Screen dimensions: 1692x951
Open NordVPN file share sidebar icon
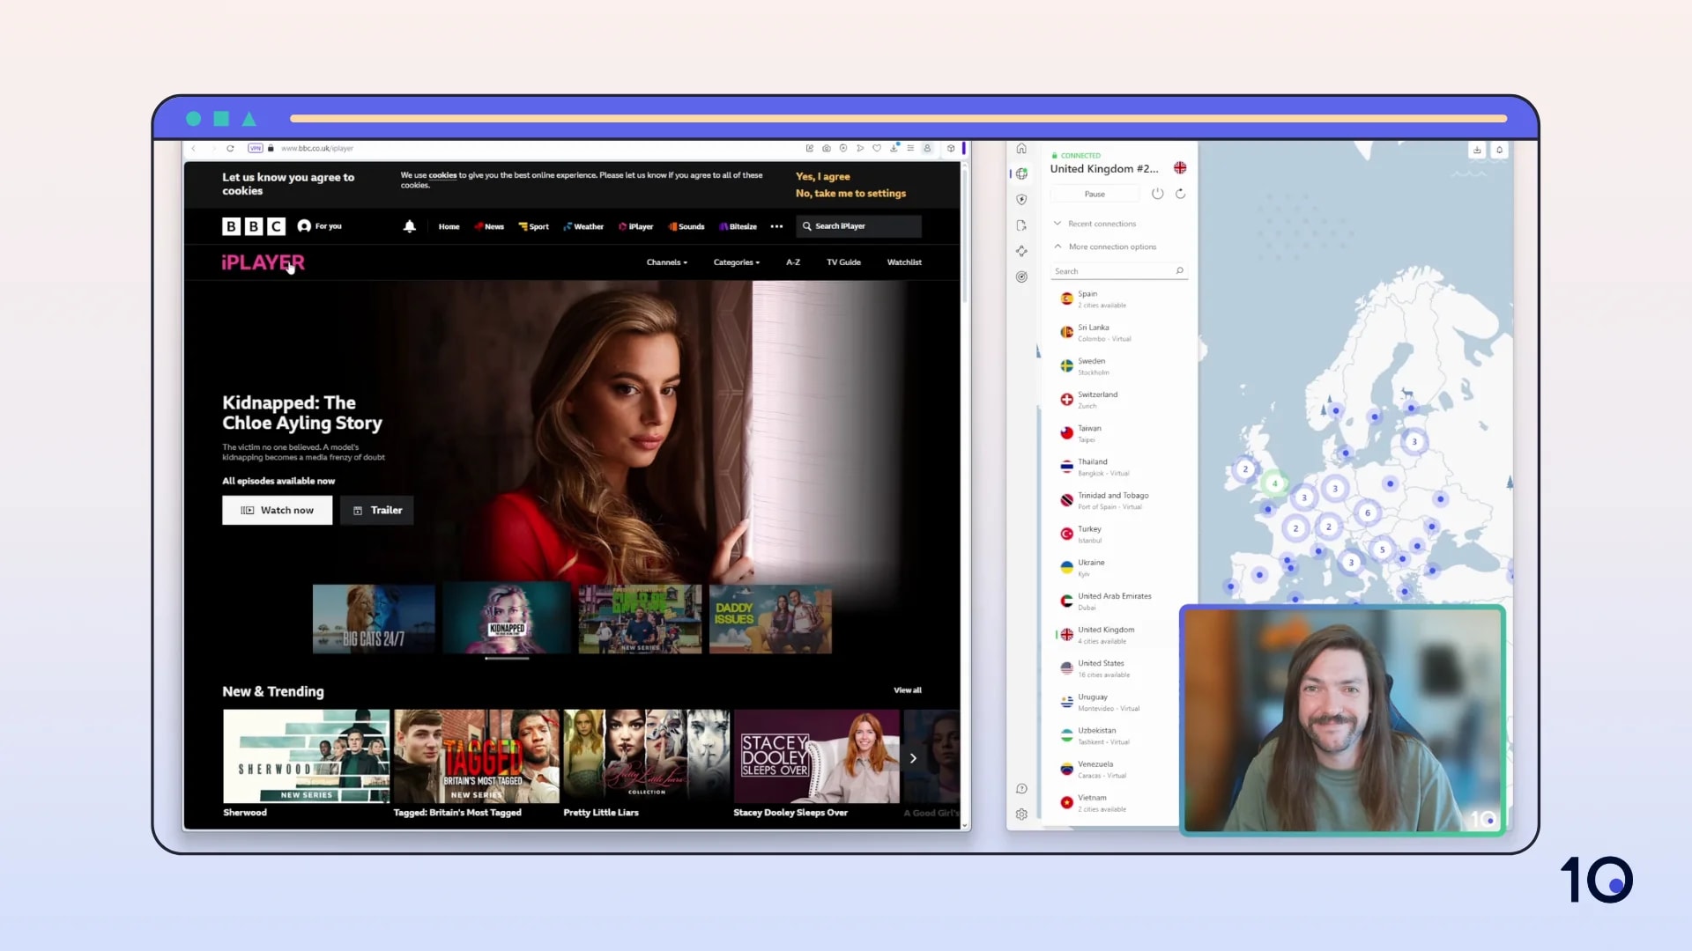[x=1021, y=225]
